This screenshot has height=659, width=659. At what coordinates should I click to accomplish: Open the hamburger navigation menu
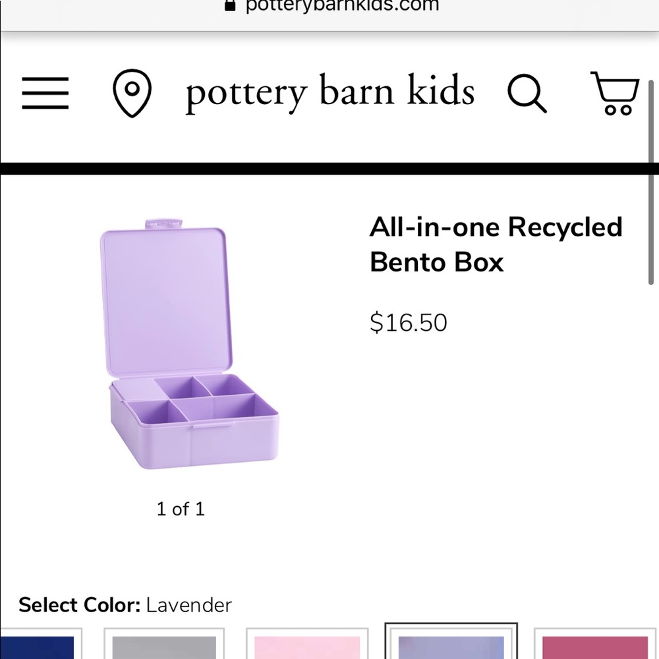click(44, 94)
